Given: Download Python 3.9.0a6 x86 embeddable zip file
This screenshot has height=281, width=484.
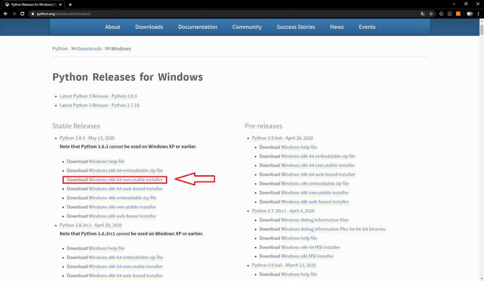Looking at the screenshot, I should [315, 184].
